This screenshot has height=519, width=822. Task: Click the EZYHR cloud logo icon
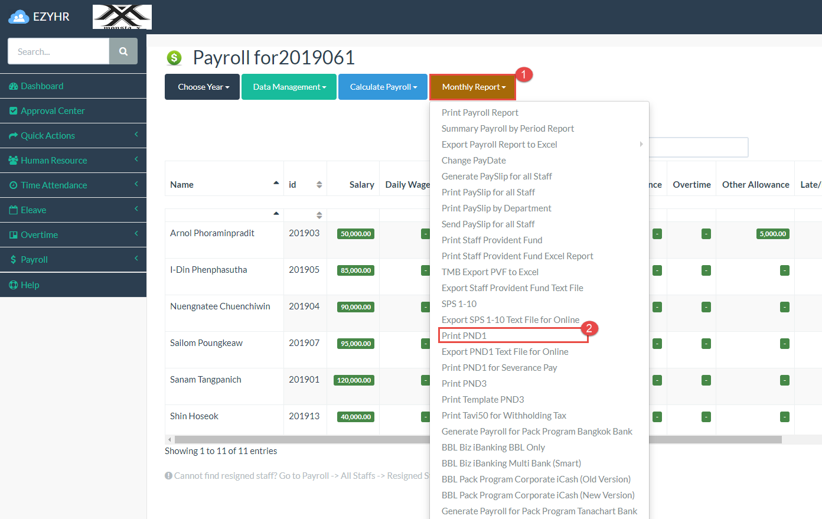click(19, 17)
